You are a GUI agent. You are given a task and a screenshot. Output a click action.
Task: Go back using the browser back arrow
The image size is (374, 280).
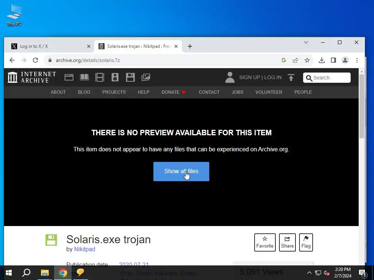pos(12,60)
